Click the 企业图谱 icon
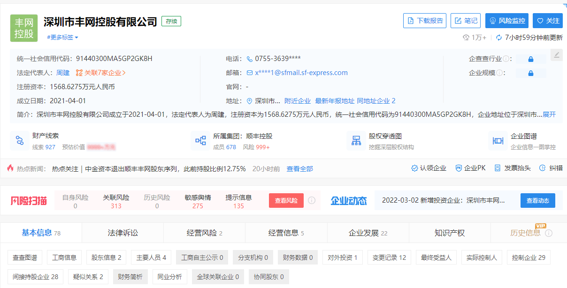The width and height of the screenshot is (567, 288). pos(498,140)
